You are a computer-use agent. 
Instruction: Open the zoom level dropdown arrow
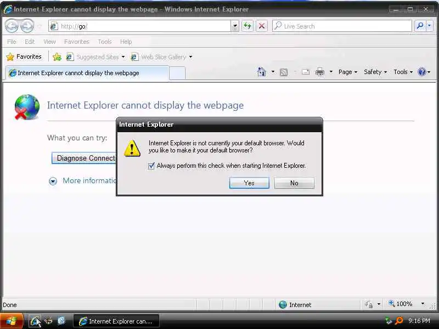coord(423,304)
